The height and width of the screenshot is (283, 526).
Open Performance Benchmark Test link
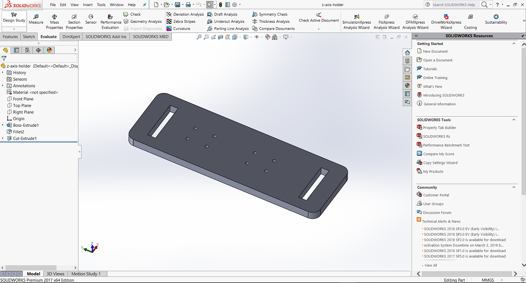tap(446, 145)
